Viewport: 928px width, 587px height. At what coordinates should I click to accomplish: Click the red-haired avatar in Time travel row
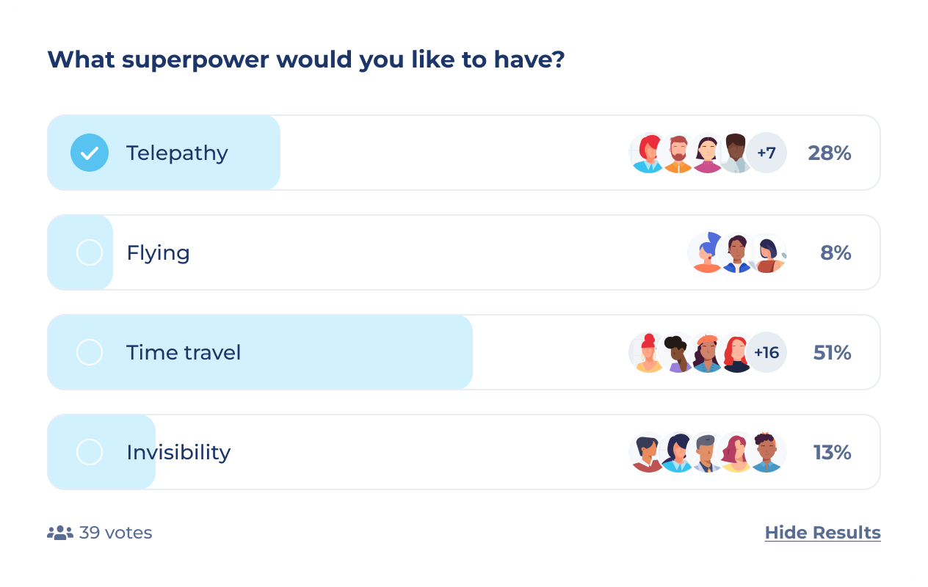(736, 352)
